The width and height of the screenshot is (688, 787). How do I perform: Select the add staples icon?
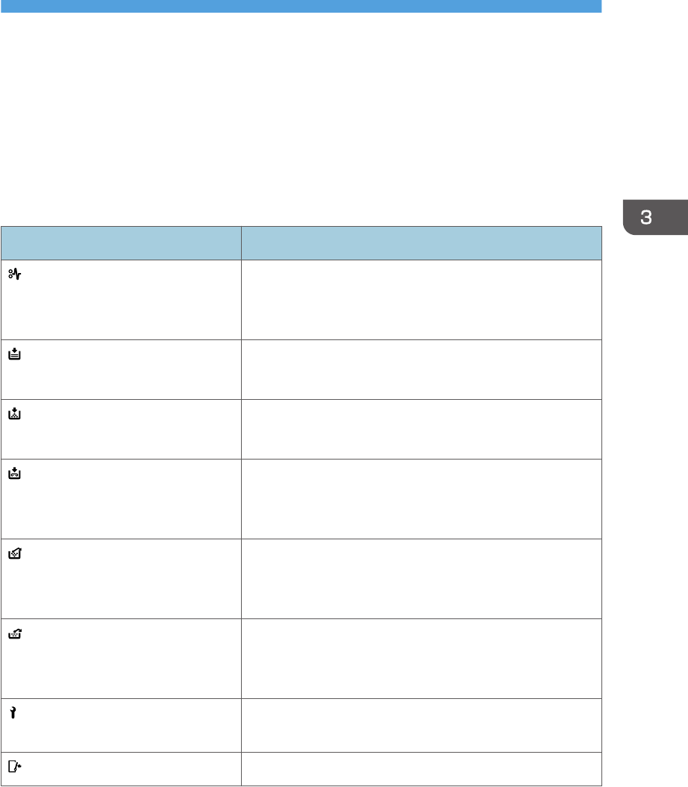[15, 473]
